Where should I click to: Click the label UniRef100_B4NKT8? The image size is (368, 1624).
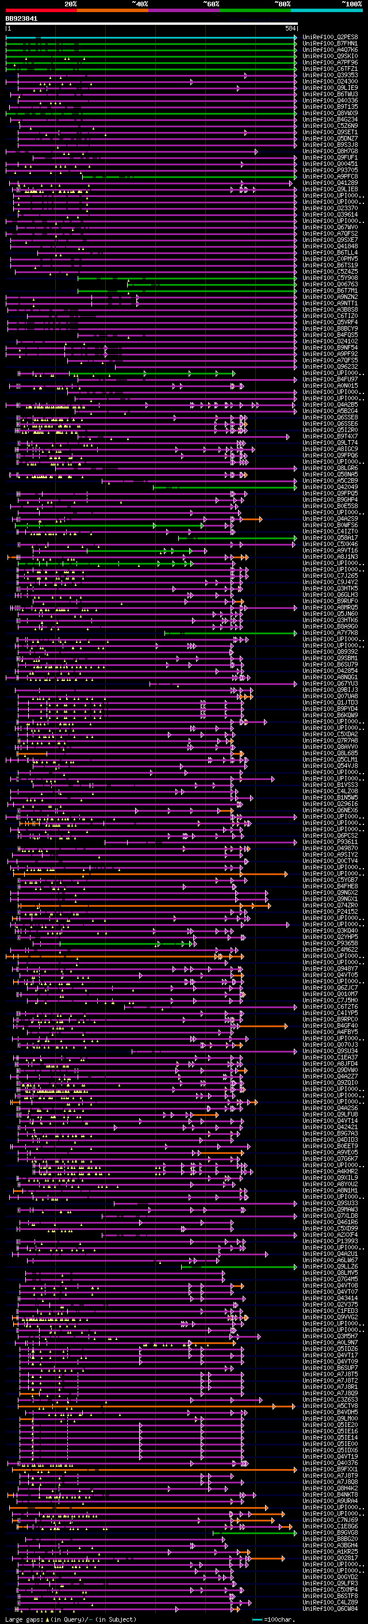[330, 1495]
